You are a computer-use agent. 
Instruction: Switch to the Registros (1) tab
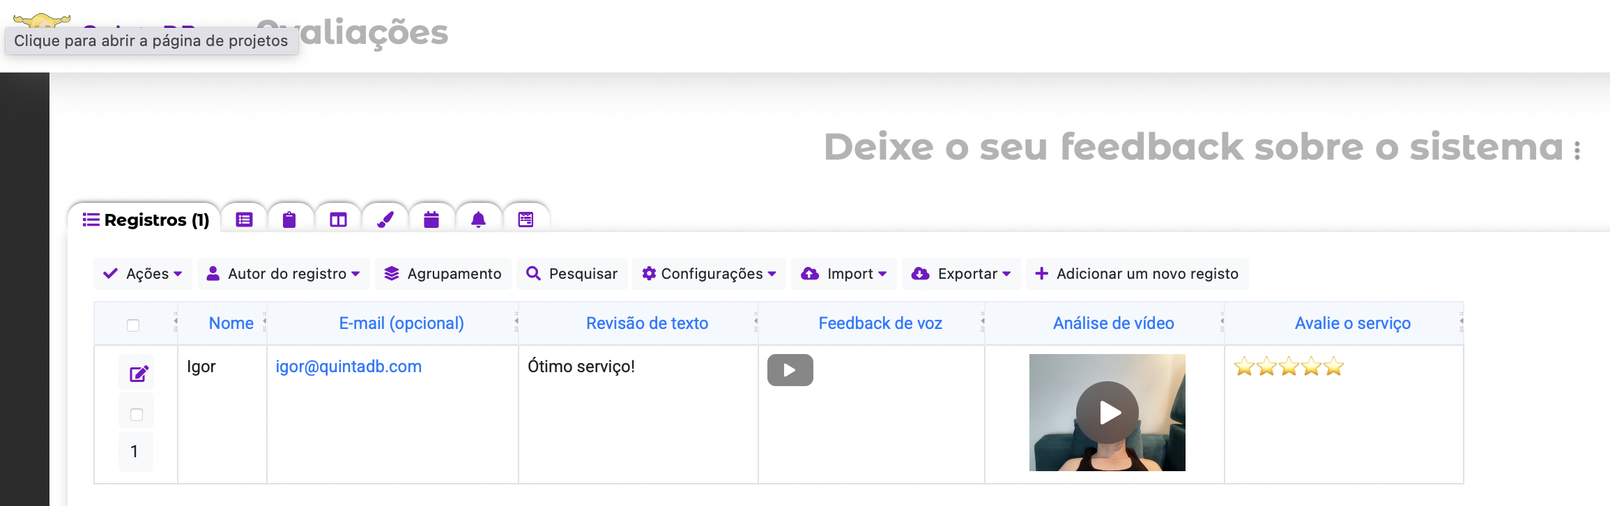pyautogui.click(x=146, y=220)
